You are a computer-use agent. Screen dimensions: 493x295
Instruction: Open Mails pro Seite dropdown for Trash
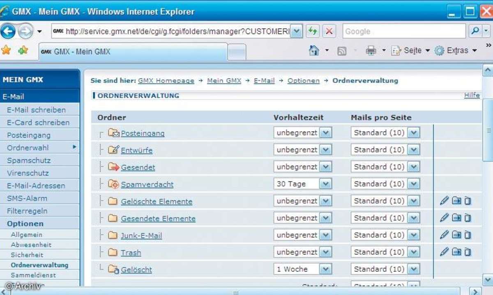pos(413,252)
